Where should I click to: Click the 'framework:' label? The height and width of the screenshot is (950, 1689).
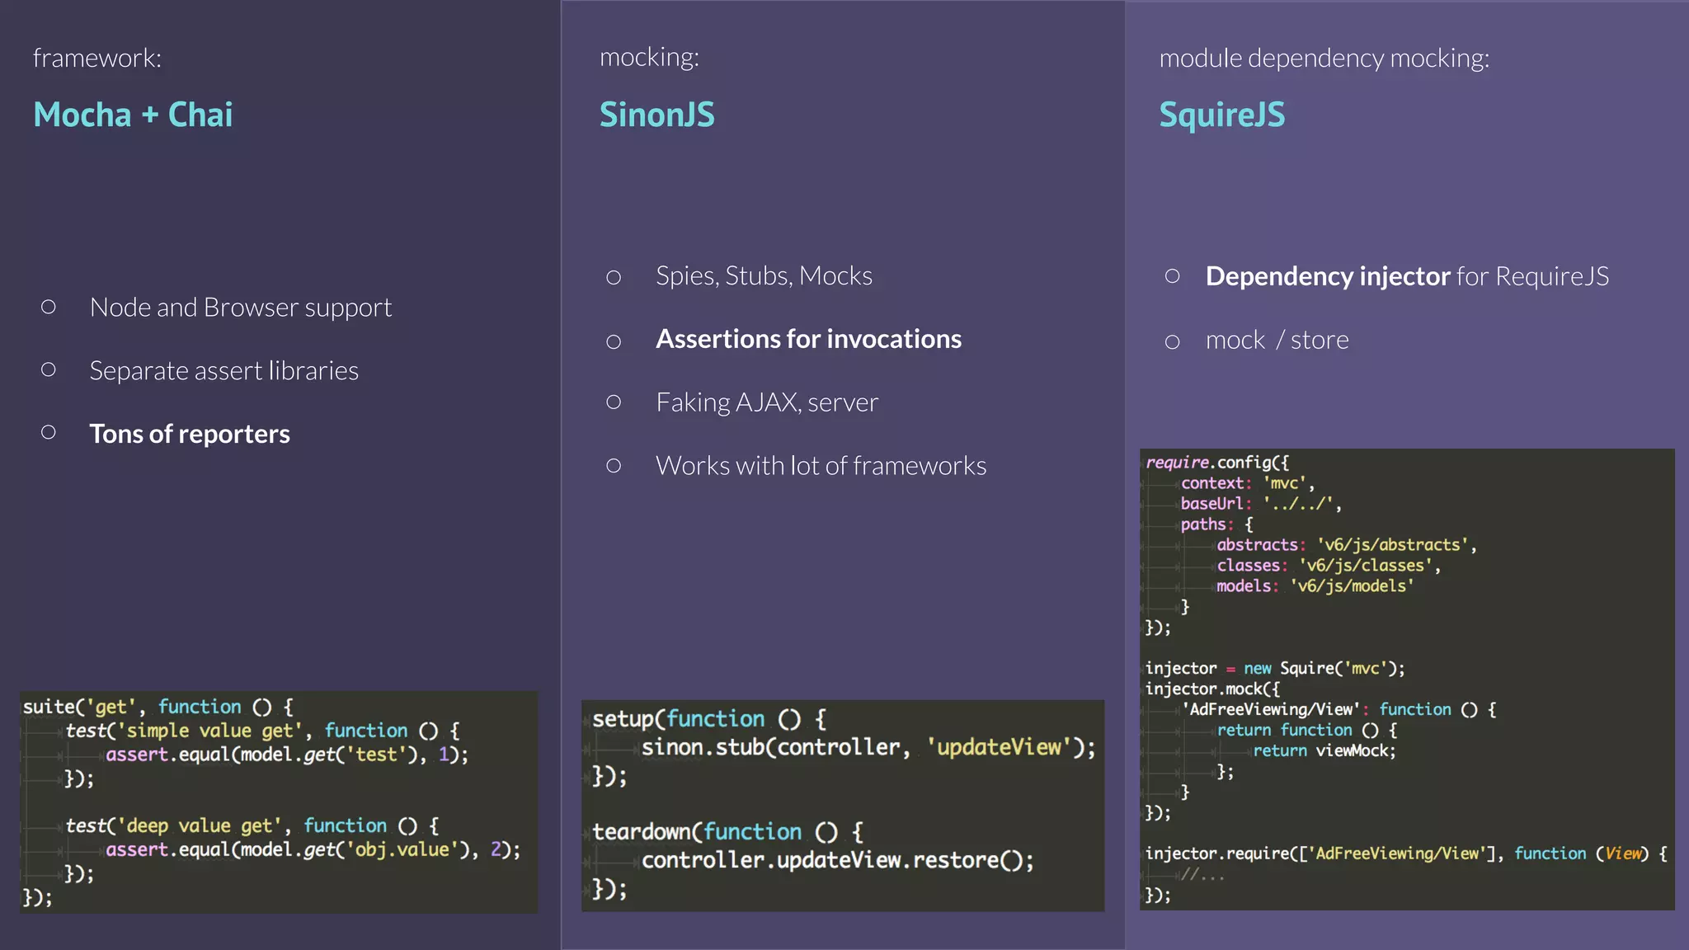(97, 58)
